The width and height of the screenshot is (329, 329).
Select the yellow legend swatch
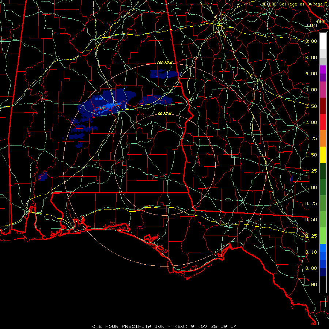tap(323, 155)
